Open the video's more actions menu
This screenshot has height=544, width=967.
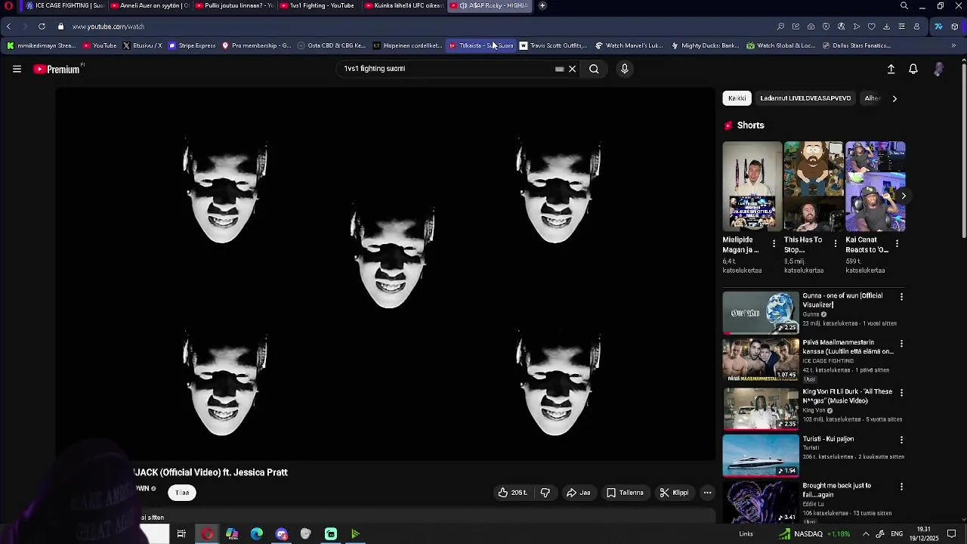707,493
